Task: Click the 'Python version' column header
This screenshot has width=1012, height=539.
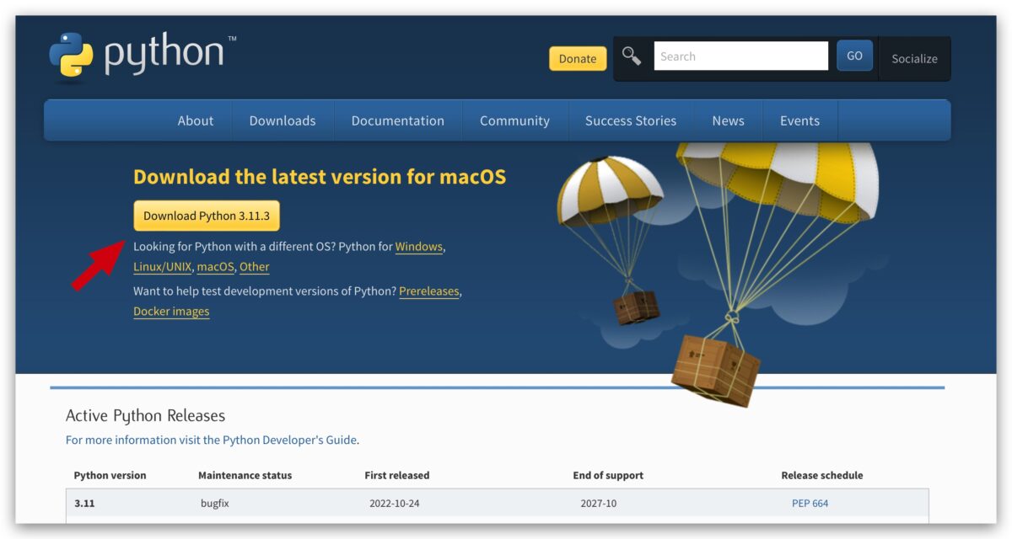Action: (x=110, y=475)
